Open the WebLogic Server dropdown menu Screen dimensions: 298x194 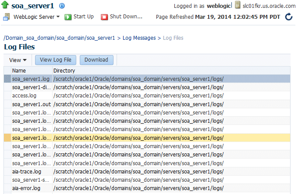pos(36,17)
